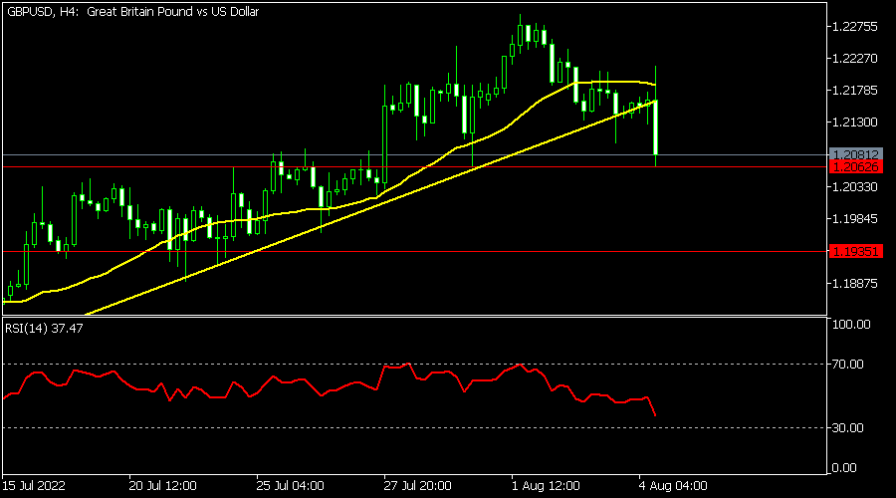Click the 25 Jul 04:00 time label
The height and width of the screenshot is (498, 896).
[291, 486]
